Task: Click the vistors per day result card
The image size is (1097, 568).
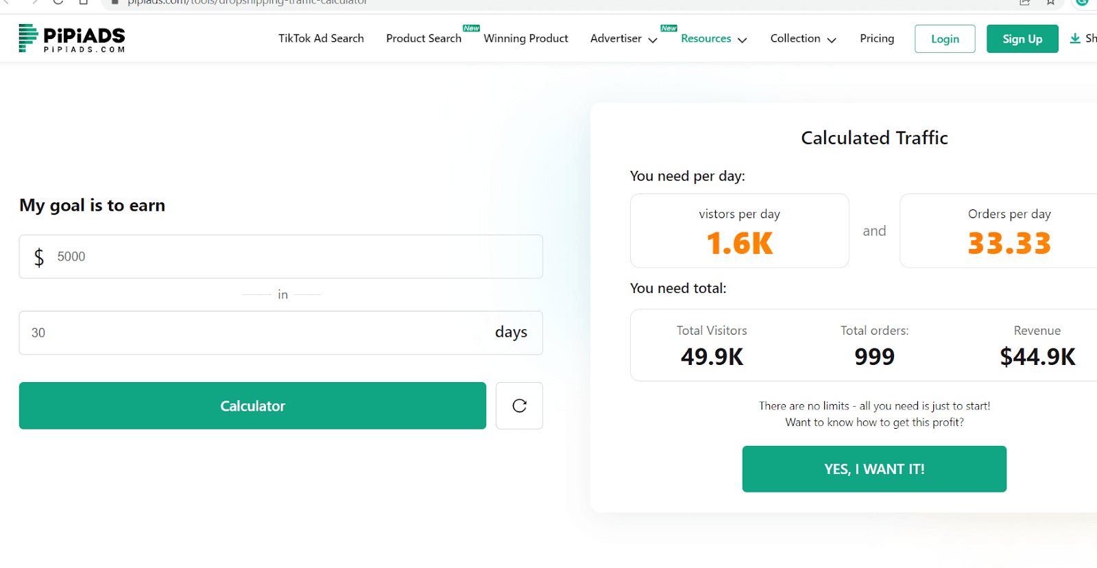Action: point(739,230)
